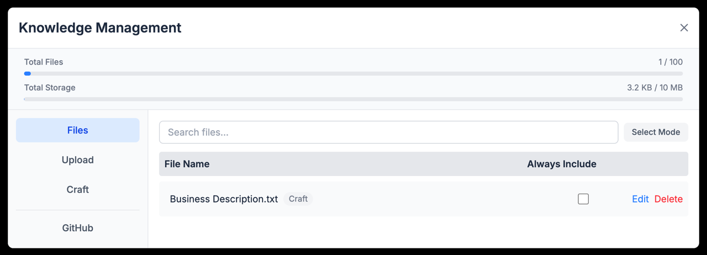The width and height of the screenshot is (707, 255).
Task: Click the Total Files label
Action: coord(44,62)
